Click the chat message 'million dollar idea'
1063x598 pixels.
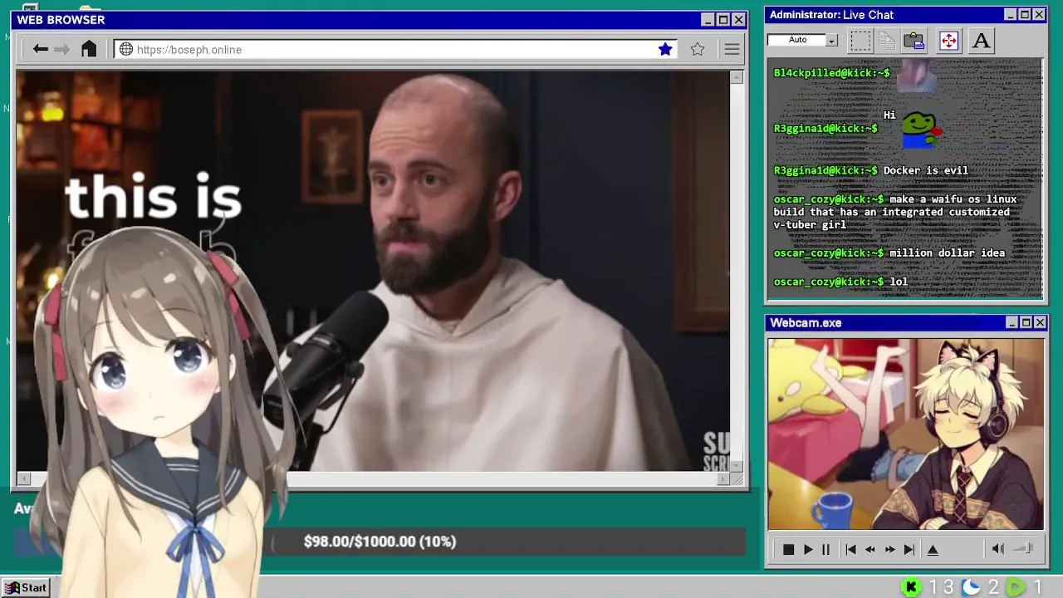(947, 252)
